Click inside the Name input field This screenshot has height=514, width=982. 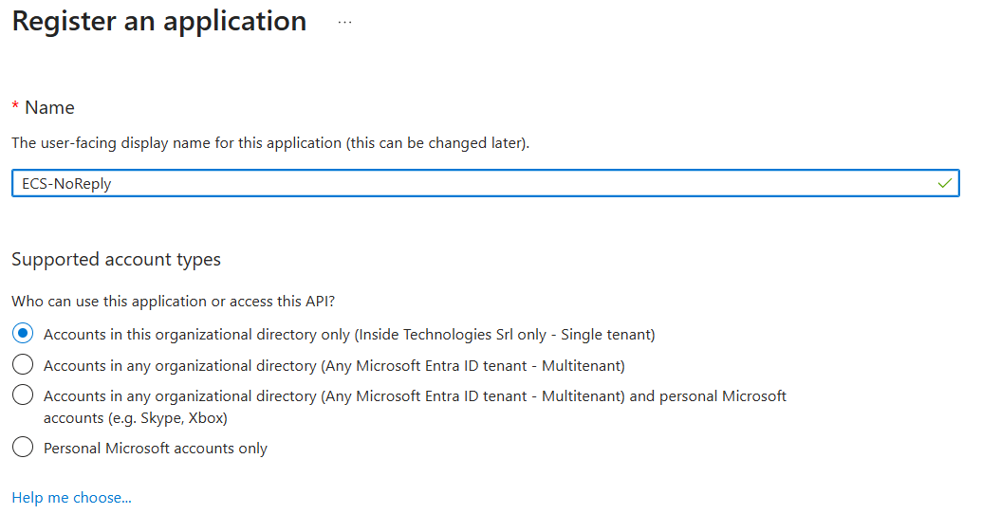coord(474,183)
